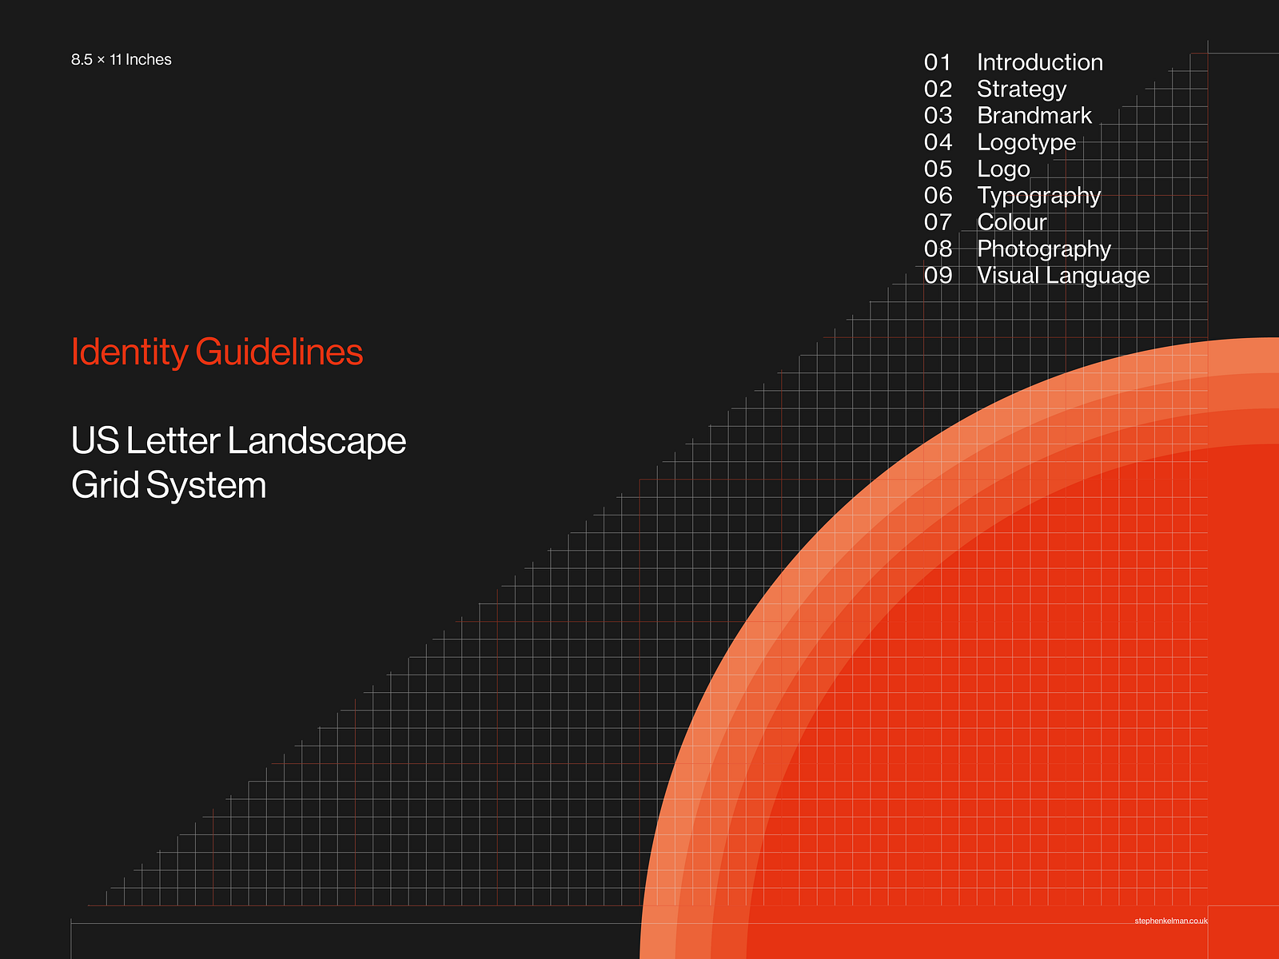Open the Introduction section link
The image size is (1279, 959).
(1039, 62)
